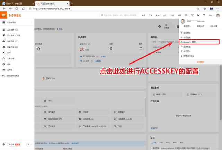222x150 pixels.
Task: Select first tab under announcements section
Action: coord(154,142)
